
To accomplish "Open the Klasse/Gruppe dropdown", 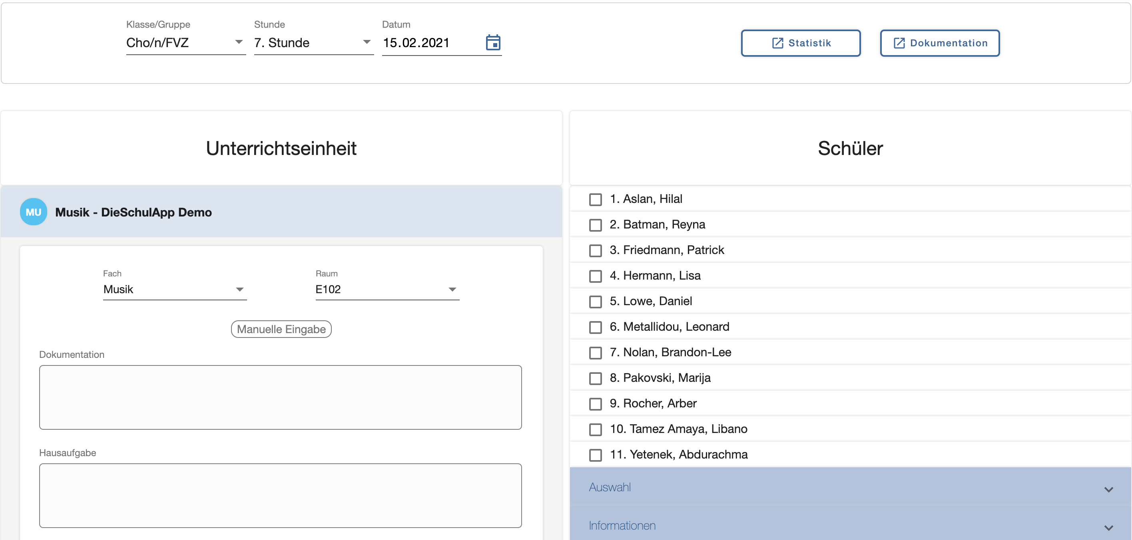I will tap(186, 43).
